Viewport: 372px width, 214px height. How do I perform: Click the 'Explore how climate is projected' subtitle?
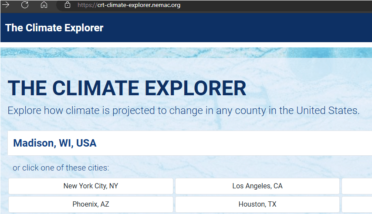(x=183, y=110)
